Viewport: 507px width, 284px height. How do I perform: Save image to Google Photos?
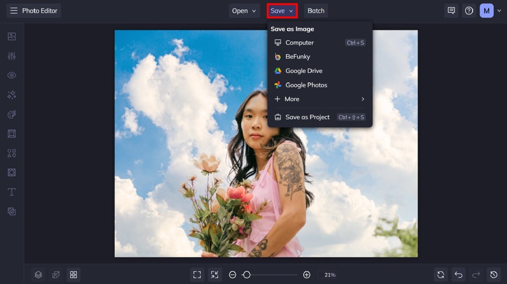point(320,85)
